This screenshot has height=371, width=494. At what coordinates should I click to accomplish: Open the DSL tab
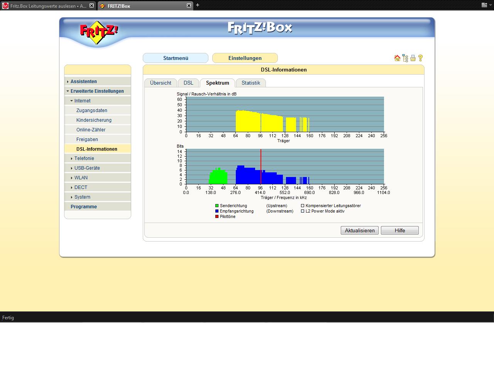(188, 83)
